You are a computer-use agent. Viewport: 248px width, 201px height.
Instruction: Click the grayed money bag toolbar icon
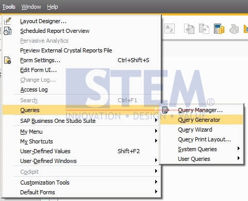tap(234, 29)
